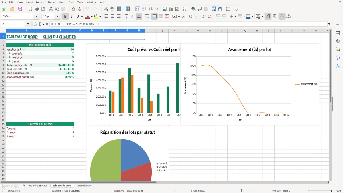Open the Background Color dropdown arrow
Screen dimensions: 343x193
(x=100, y=17)
